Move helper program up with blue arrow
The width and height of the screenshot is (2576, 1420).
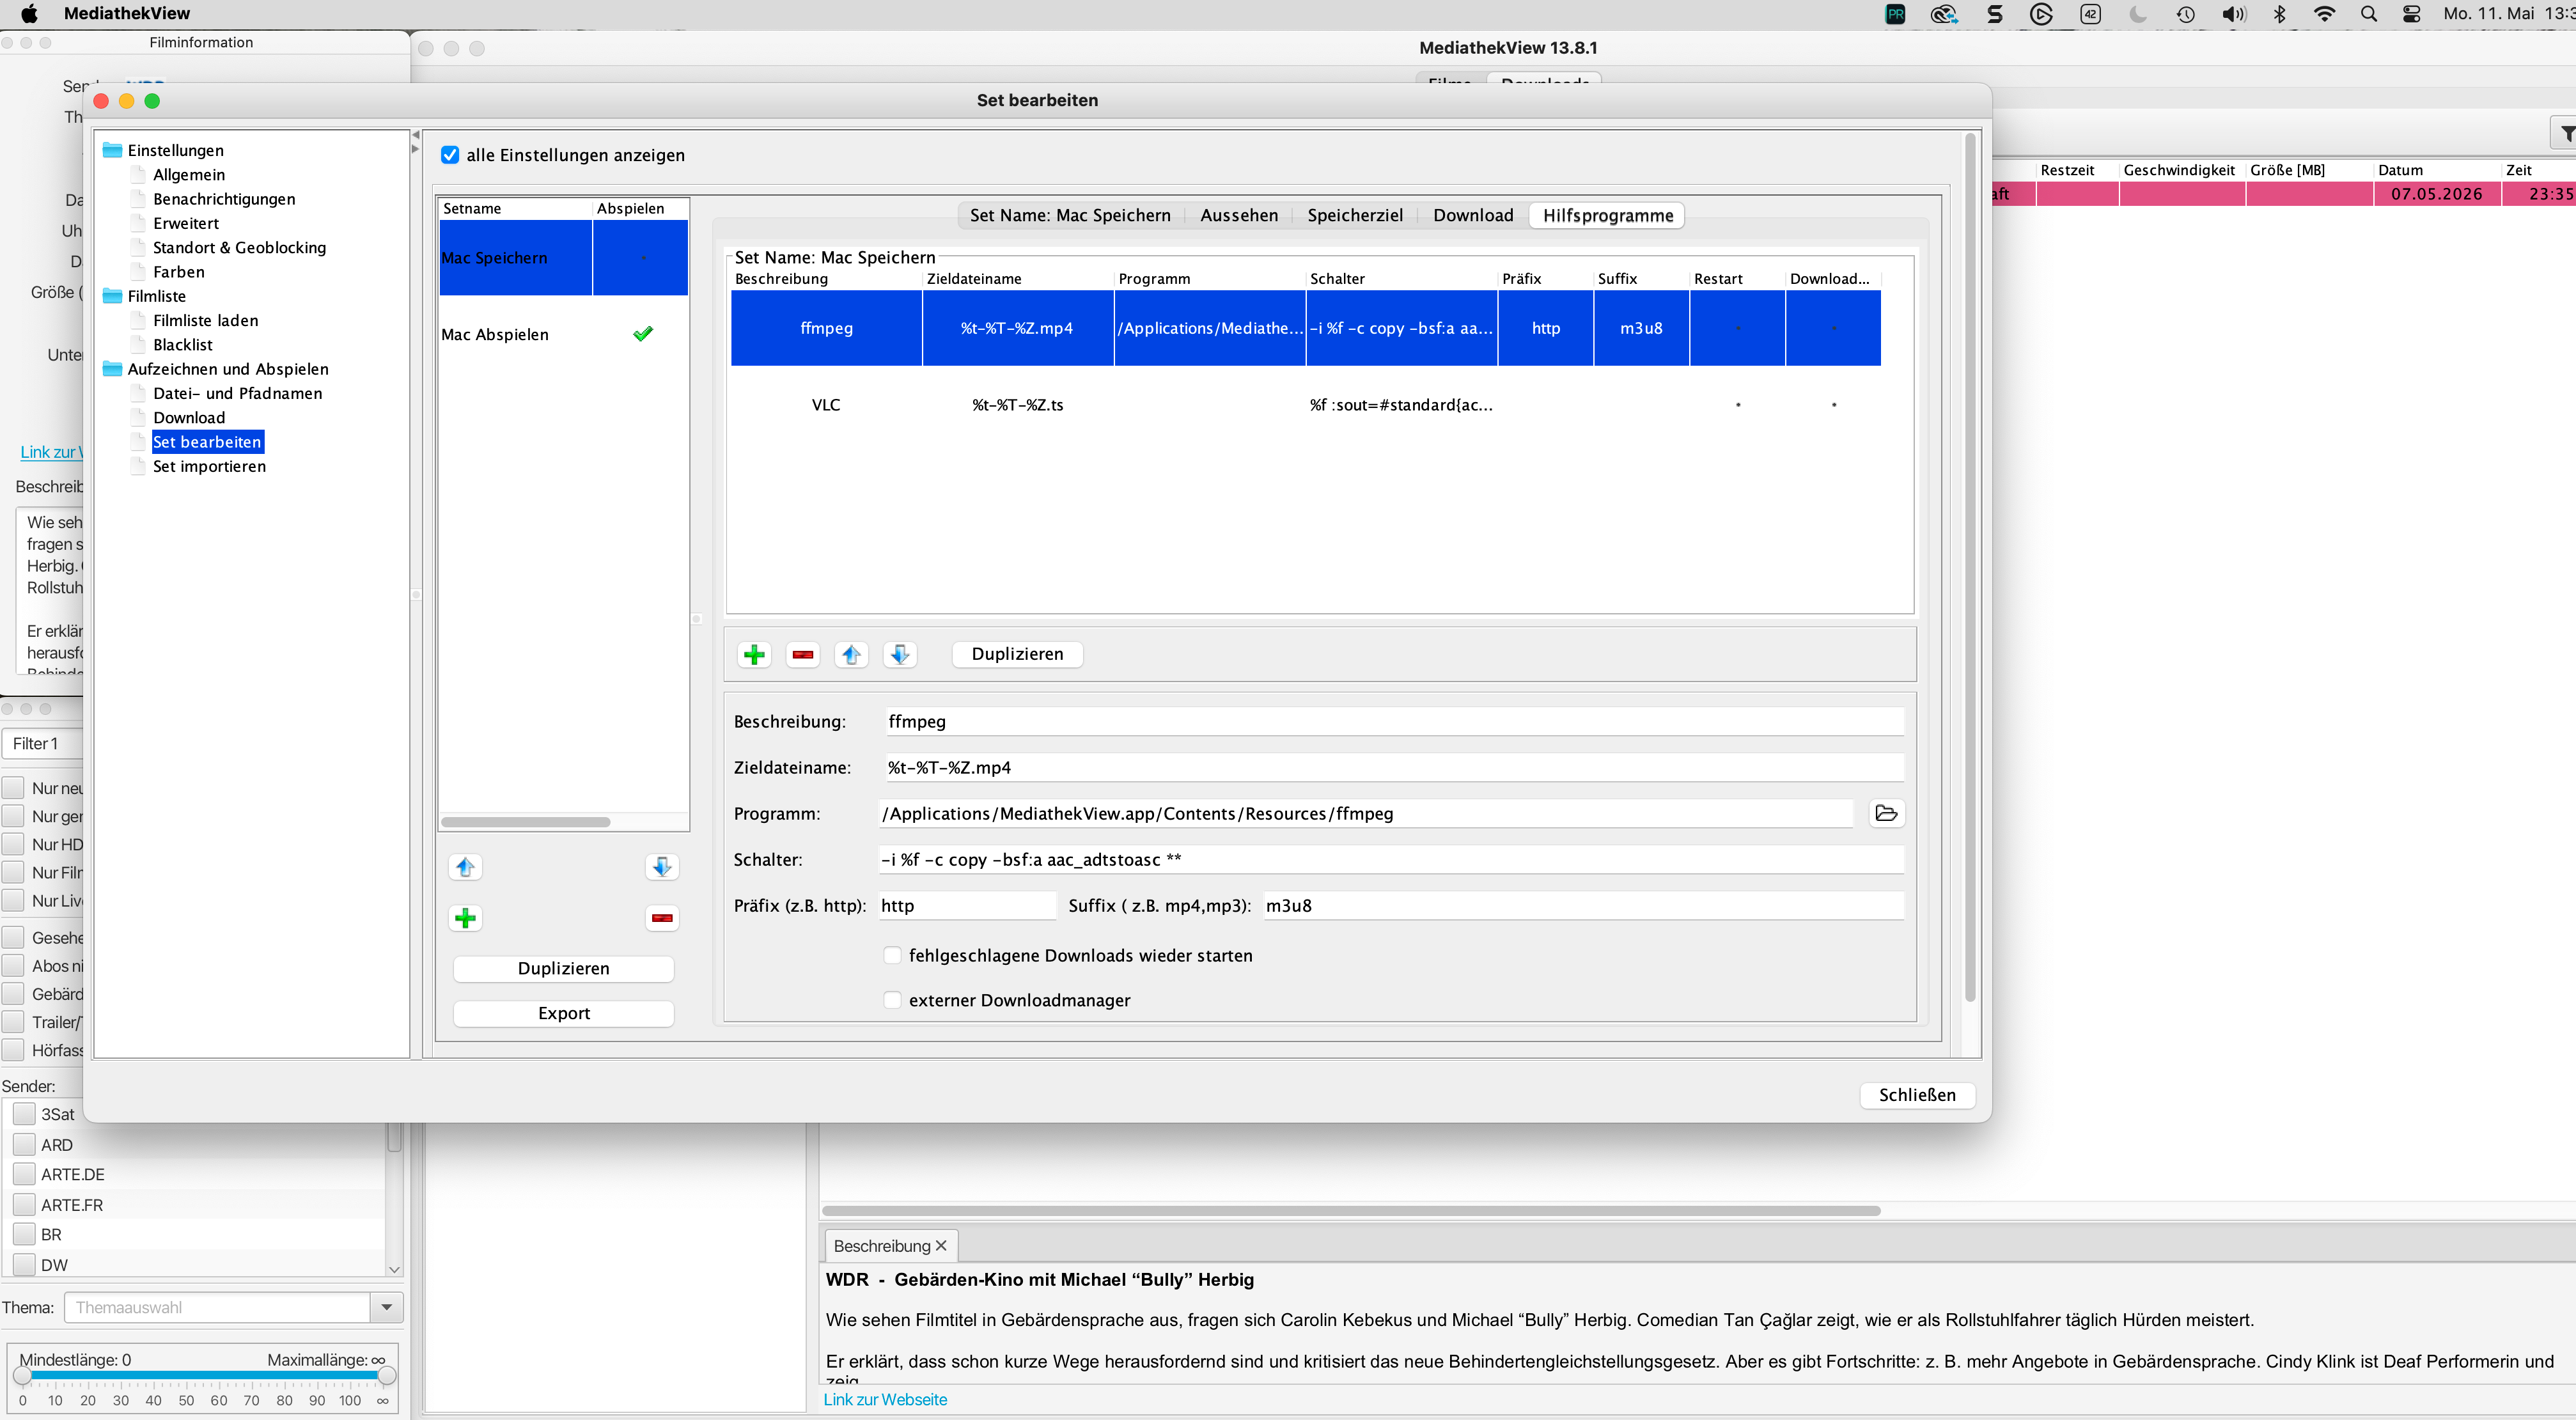(851, 654)
